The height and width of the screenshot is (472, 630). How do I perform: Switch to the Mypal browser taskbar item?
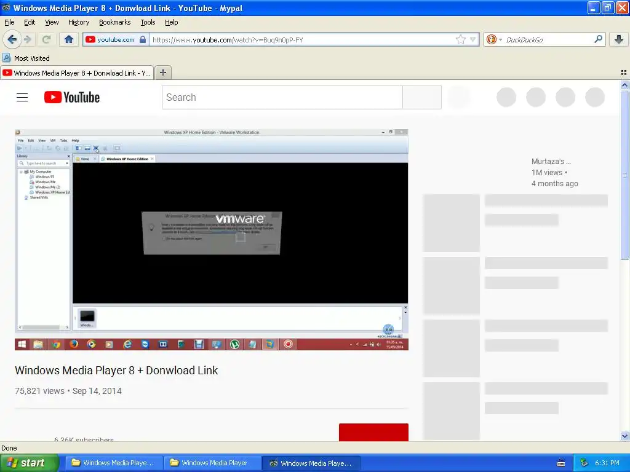311,463
